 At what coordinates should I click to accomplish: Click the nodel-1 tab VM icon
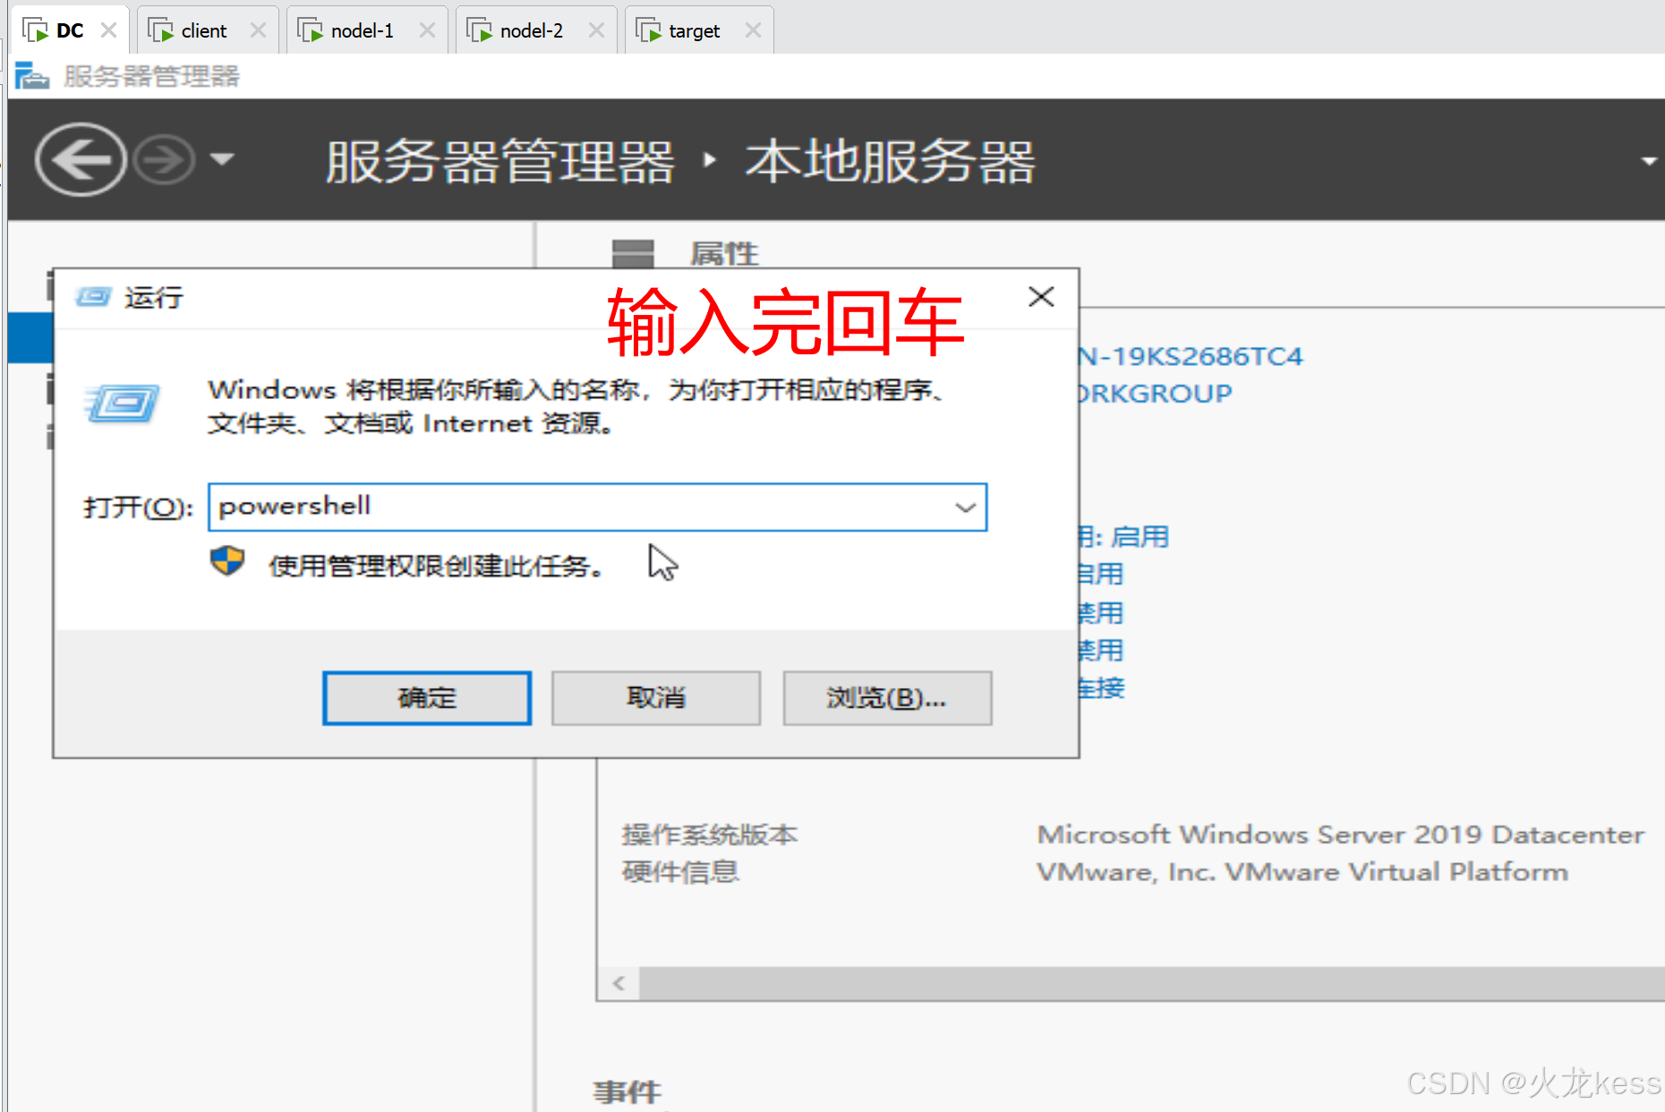pyautogui.click(x=311, y=30)
